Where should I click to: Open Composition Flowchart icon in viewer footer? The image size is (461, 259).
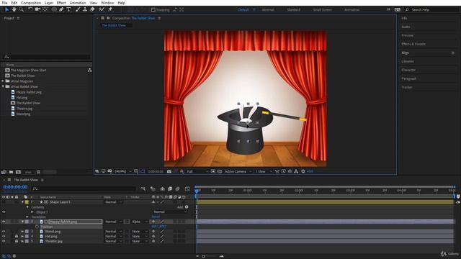(296, 171)
